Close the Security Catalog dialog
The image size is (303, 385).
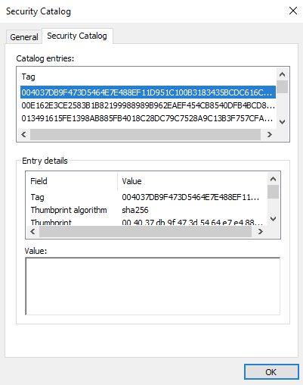[x=293, y=11]
